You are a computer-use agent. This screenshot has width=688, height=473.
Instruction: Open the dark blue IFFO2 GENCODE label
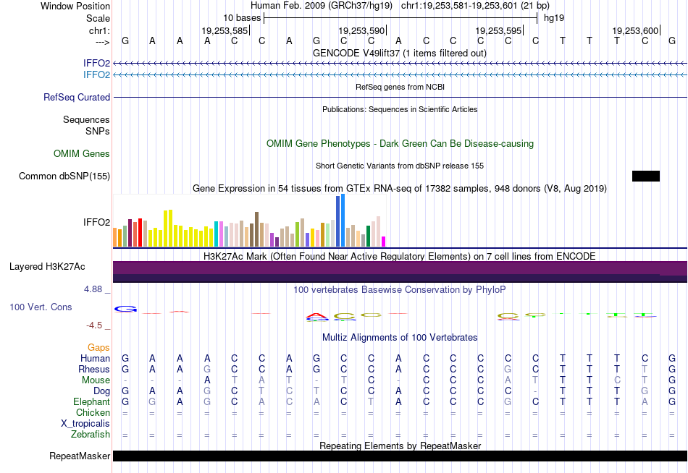pos(96,63)
